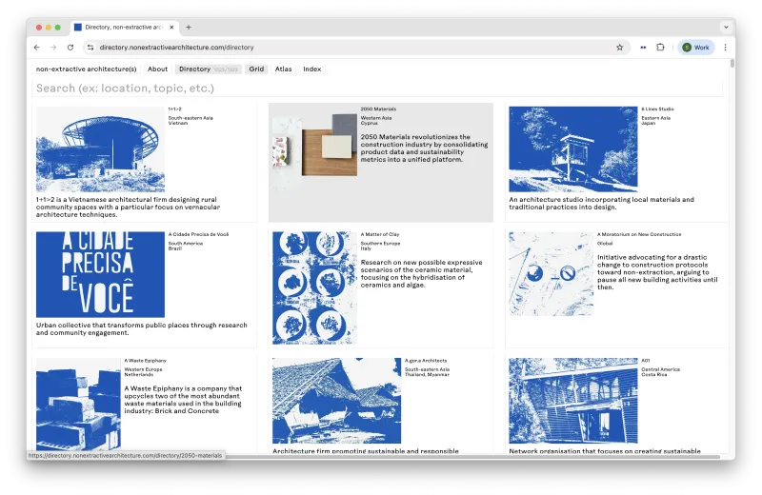Click the Western Europe Netherlands location text
The height and width of the screenshot is (495, 762).
[144, 372]
